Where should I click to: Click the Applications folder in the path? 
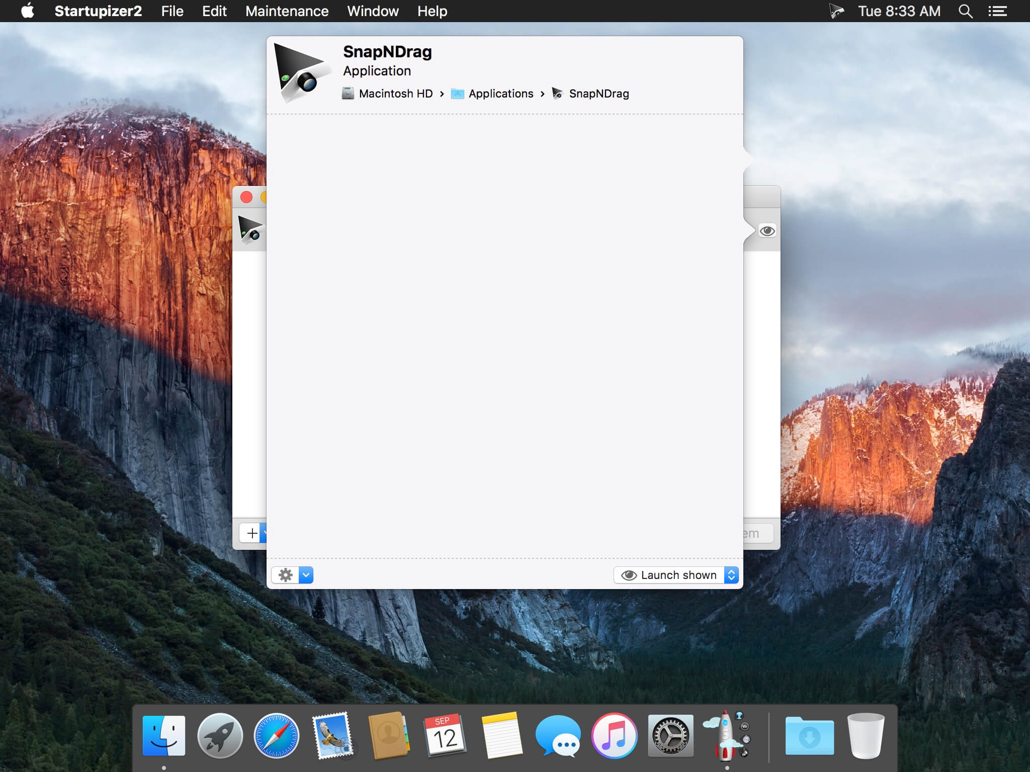[x=492, y=93]
